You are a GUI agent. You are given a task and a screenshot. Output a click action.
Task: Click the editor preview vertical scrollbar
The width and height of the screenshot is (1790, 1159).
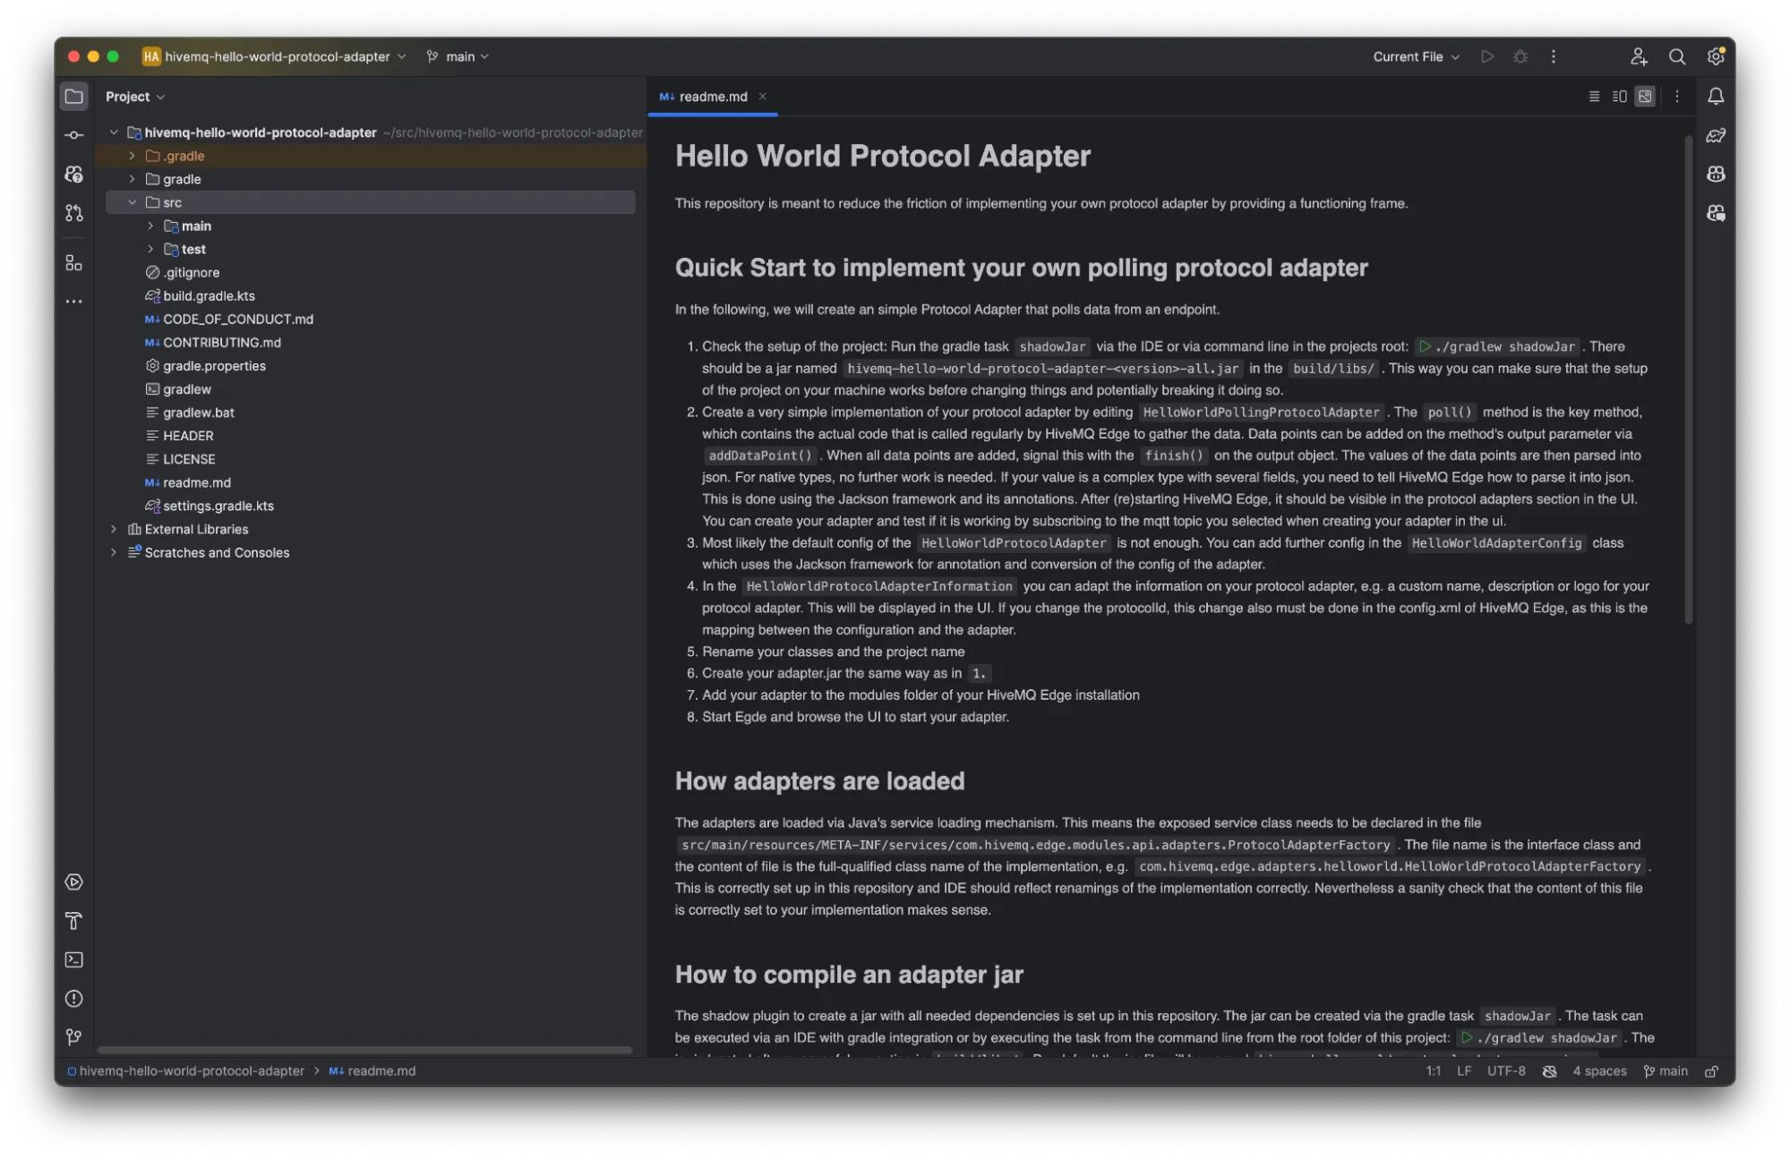[x=1689, y=379]
